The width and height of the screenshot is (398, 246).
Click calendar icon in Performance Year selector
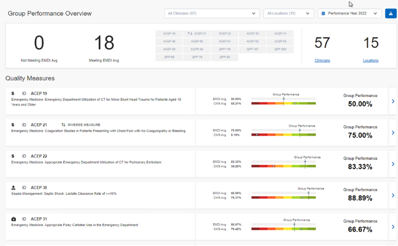(x=324, y=13)
